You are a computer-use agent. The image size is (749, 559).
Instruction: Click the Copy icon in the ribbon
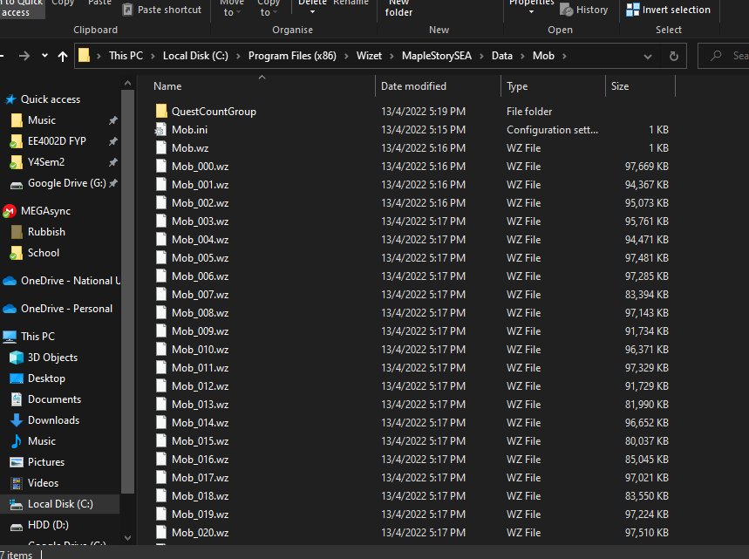coord(62,3)
